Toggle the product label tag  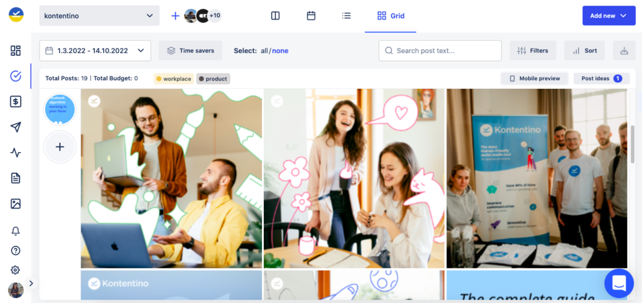point(213,78)
